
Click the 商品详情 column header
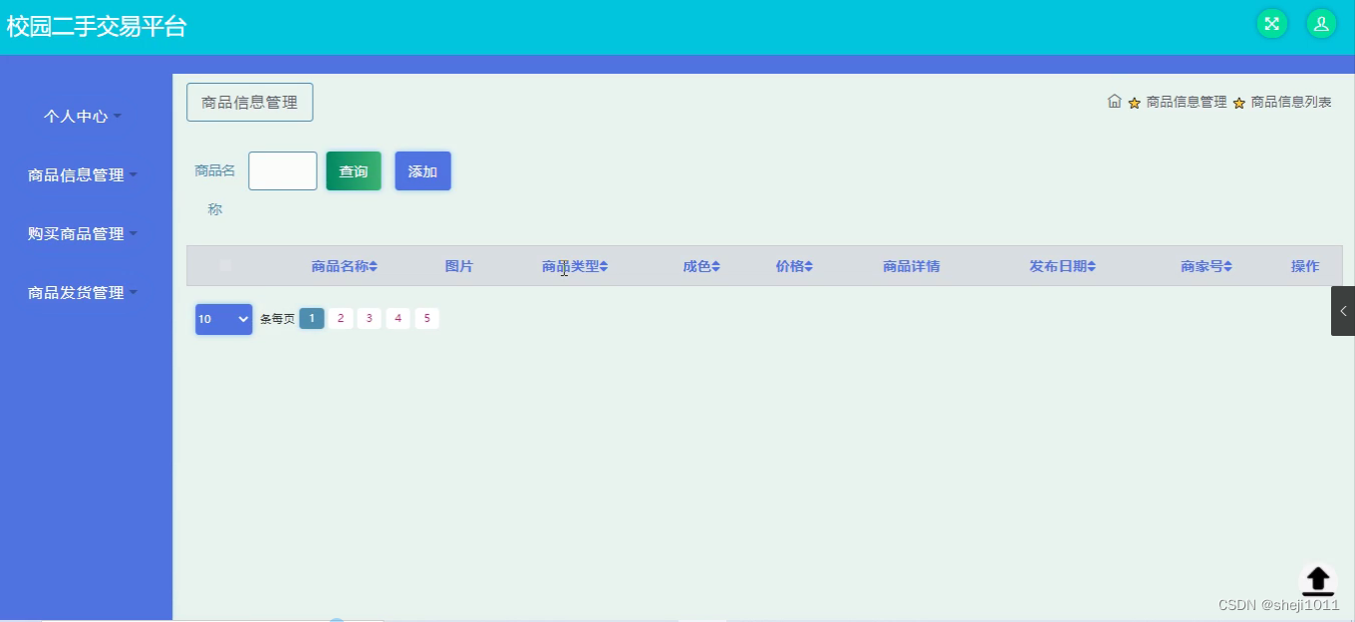911,266
